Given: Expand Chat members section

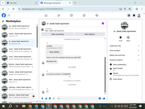Looking at the screenshot, I should click(124, 51).
